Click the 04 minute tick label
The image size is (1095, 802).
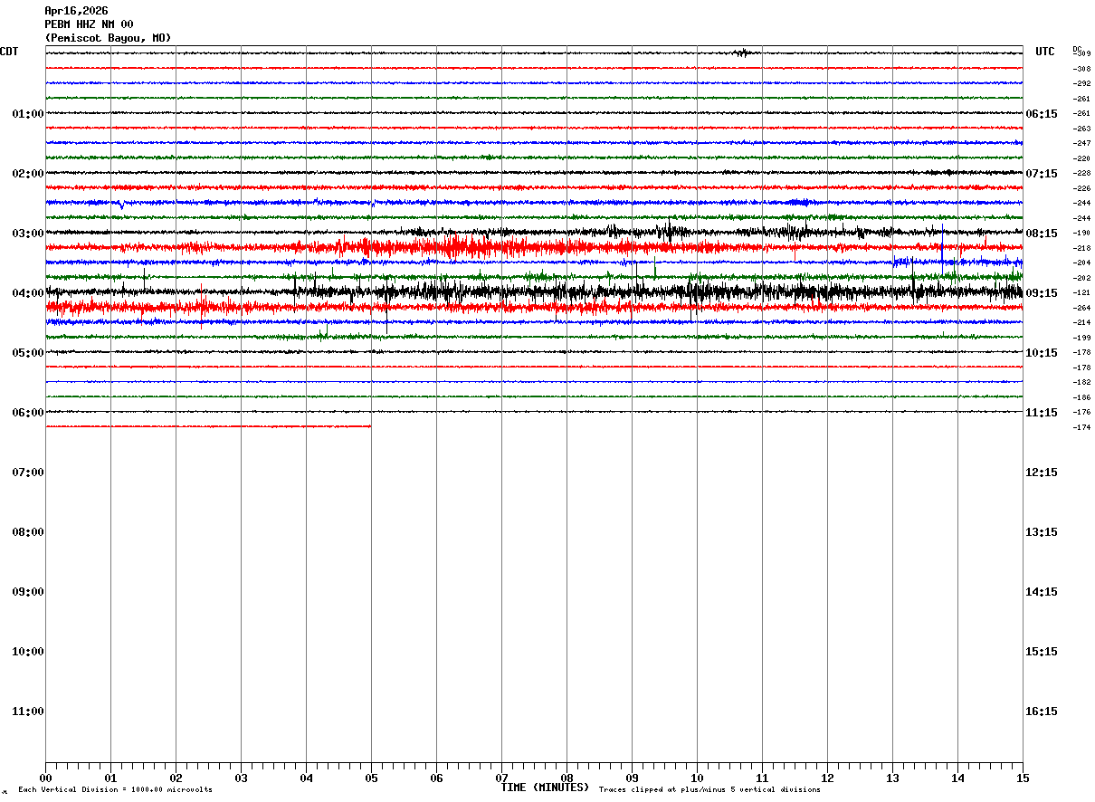tap(306, 778)
